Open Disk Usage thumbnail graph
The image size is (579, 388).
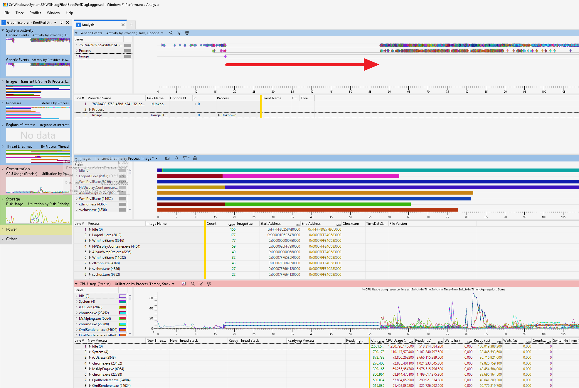click(x=38, y=215)
